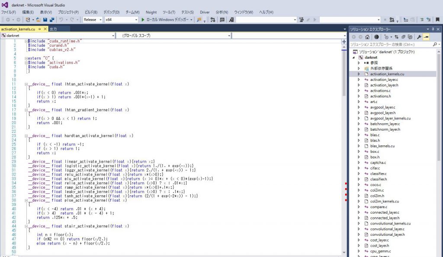Screen dimensions: 443x257
Task: Start debugging with the green play arrow
Action: (143, 20)
